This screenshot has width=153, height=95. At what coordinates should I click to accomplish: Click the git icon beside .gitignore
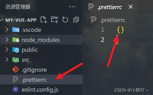coord(16,69)
